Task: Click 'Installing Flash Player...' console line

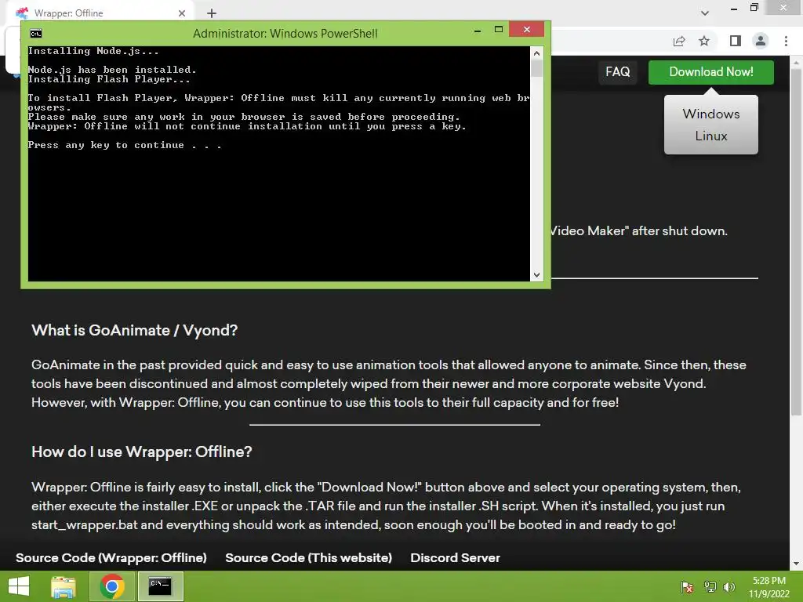Action: (109, 79)
